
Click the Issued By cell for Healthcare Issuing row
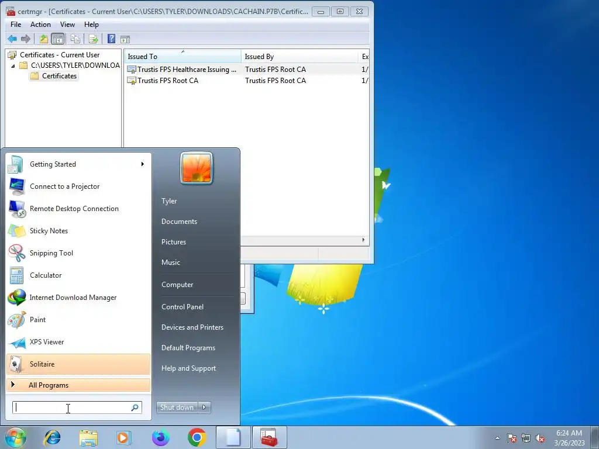276,70
